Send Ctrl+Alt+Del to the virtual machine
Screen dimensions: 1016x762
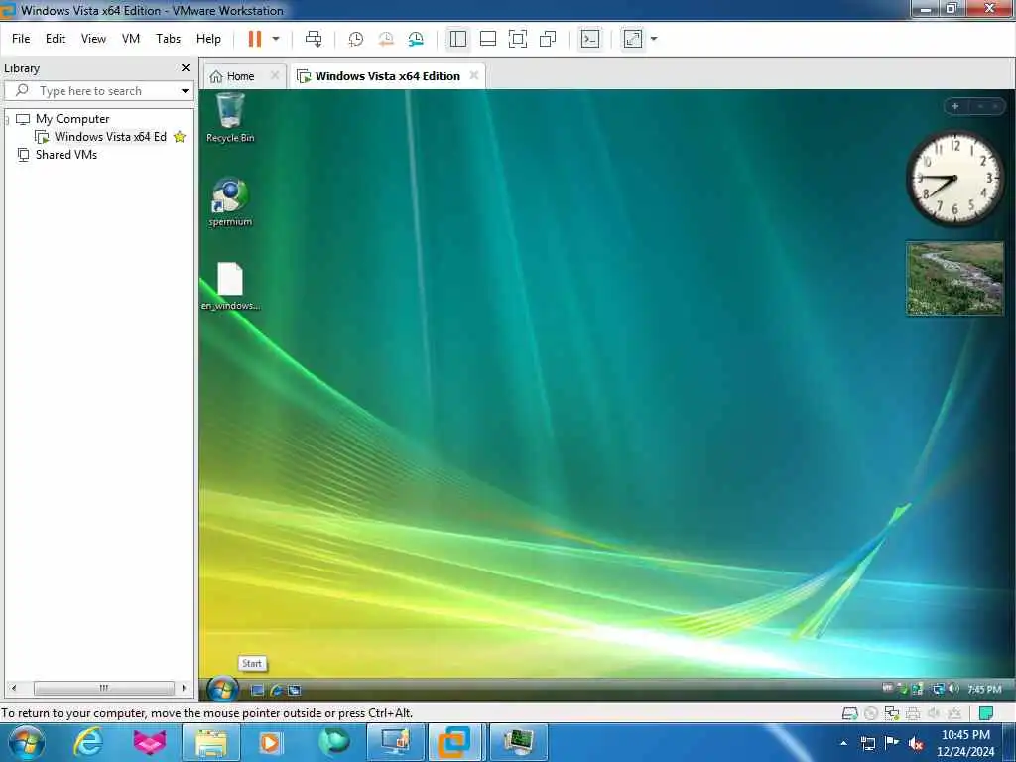pos(314,39)
